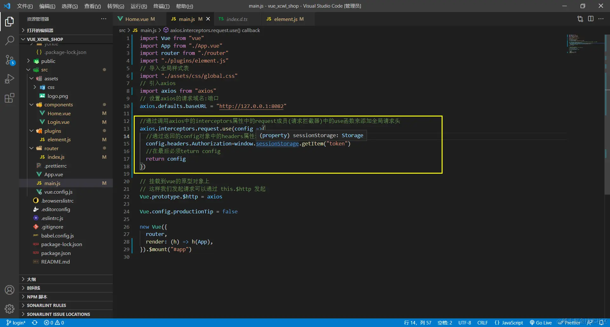
Task: Open .eslintrc.js file in explorer
Action: (52, 218)
